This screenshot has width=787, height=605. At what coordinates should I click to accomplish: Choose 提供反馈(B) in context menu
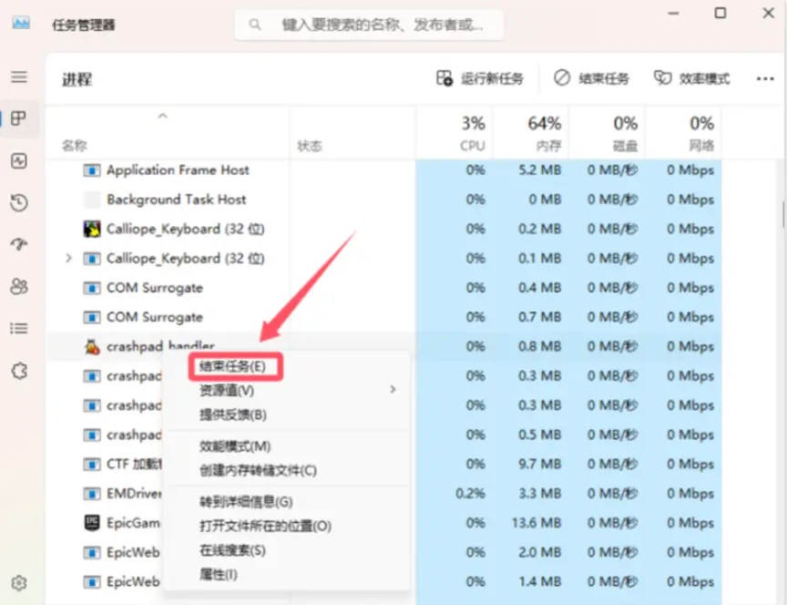click(233, 415)
